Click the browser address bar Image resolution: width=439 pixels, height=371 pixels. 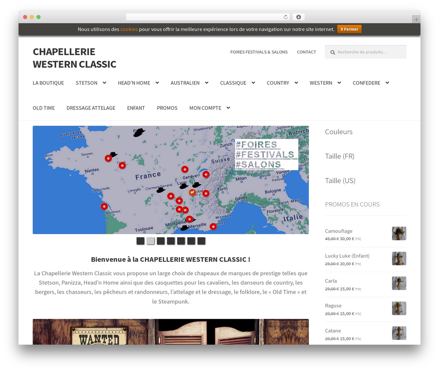[x=207, y=17]
